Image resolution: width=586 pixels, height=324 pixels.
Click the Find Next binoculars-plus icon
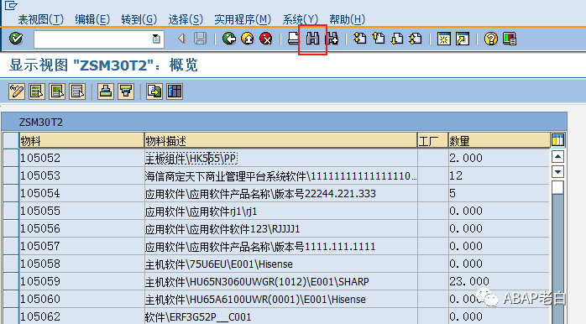[332, 39]
